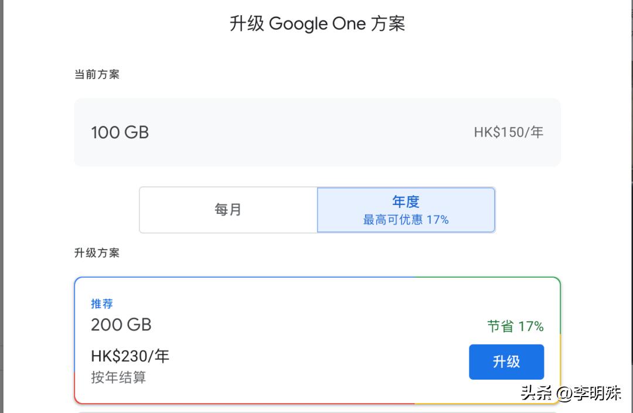This screenshot has height=413, width=633.
Task: Switch to the 每月 billing tab
Action: (x=228, y=210)
